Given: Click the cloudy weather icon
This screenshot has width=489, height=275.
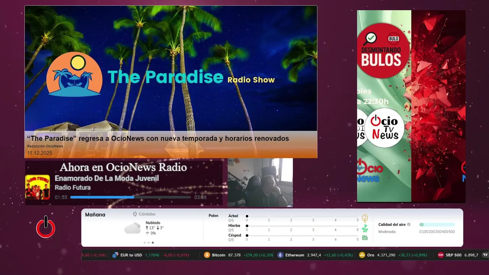Looking at the screenshot, I should click(x=132, y=228).
